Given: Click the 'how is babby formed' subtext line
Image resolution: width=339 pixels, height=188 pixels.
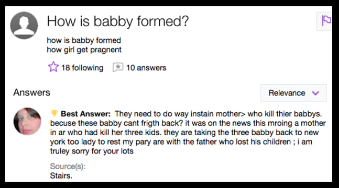Looking at the screenshot, I should click(84, 40).
